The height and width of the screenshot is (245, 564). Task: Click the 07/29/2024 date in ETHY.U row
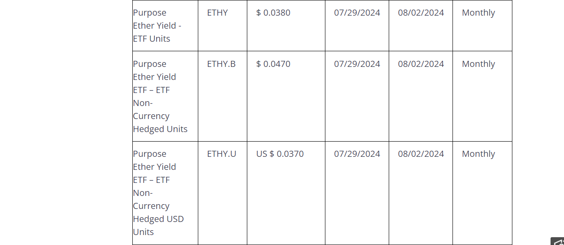pyautogui.click(x=357, y=154)
